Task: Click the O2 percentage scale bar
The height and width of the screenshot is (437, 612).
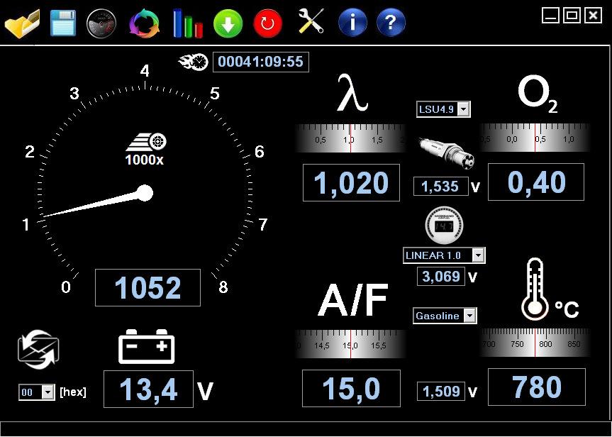Action: click(535, 138)
